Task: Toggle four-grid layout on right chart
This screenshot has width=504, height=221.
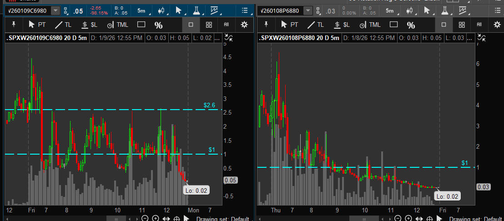Action: [461, 25]
